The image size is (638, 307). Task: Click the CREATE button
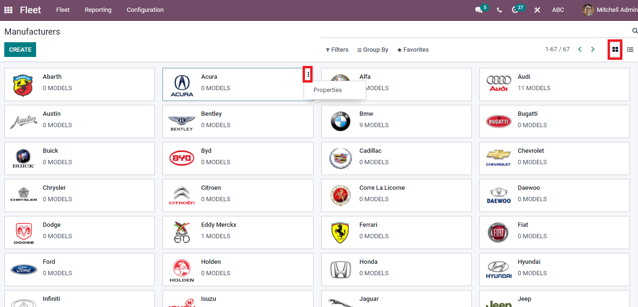tap(20, 50)
